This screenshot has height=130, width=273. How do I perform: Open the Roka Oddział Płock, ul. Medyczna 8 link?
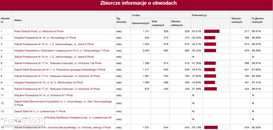[39, 31]
